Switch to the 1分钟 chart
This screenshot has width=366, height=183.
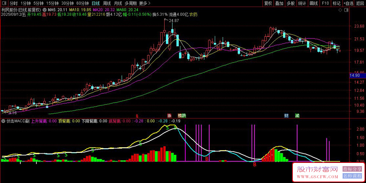[x=26, y=3]
